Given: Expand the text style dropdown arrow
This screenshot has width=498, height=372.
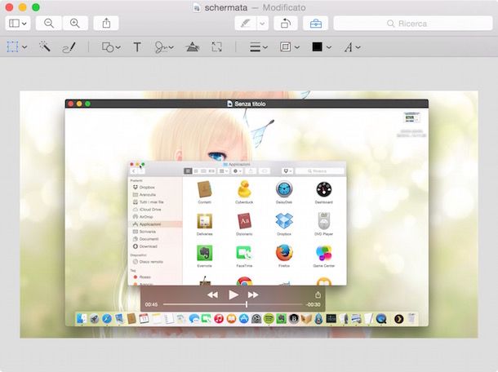Looking at the screenshot, I should [358, 47].
